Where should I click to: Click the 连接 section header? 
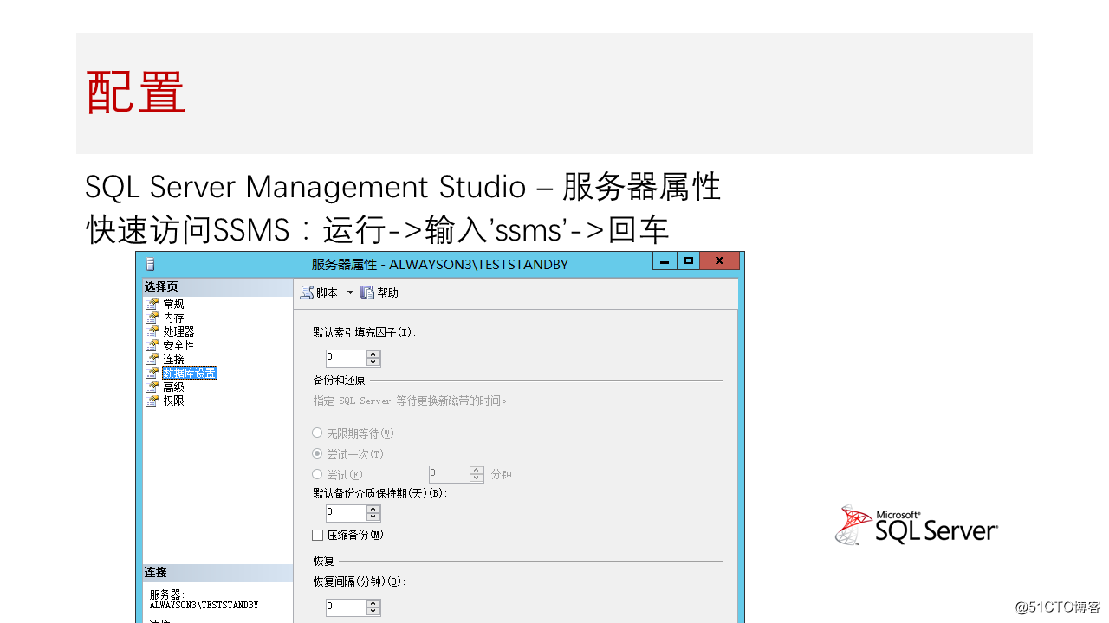pyautogui.click(x=218, y=573)
